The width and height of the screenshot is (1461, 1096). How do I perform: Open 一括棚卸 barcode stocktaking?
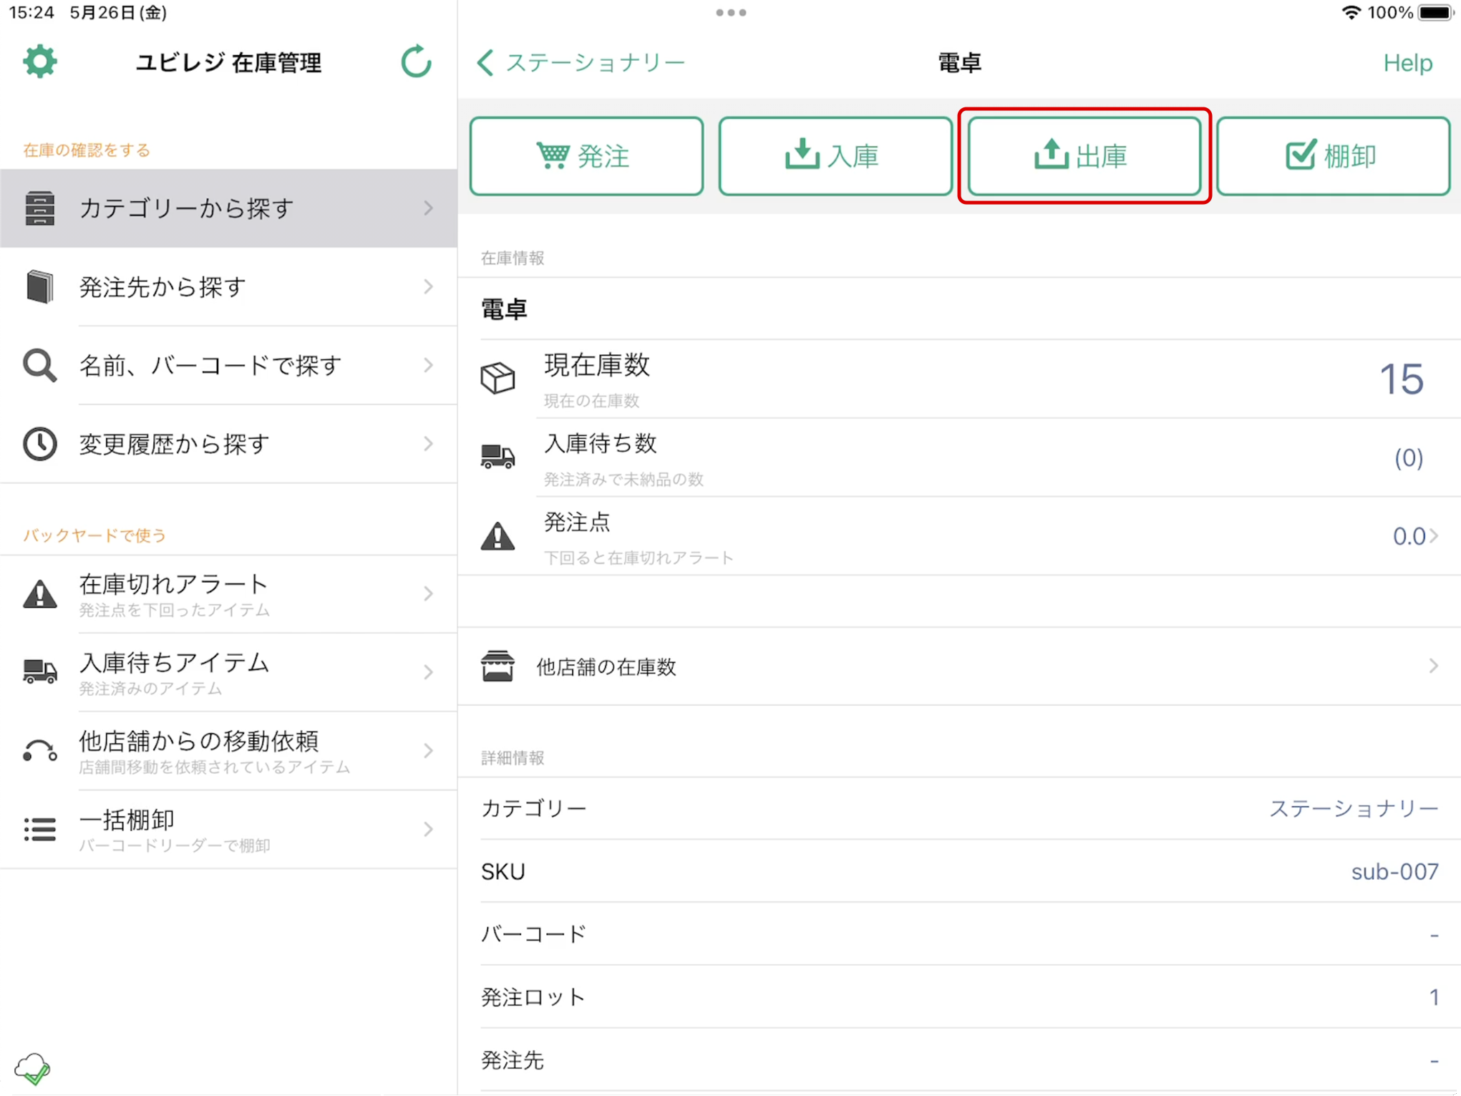(229, 829)
